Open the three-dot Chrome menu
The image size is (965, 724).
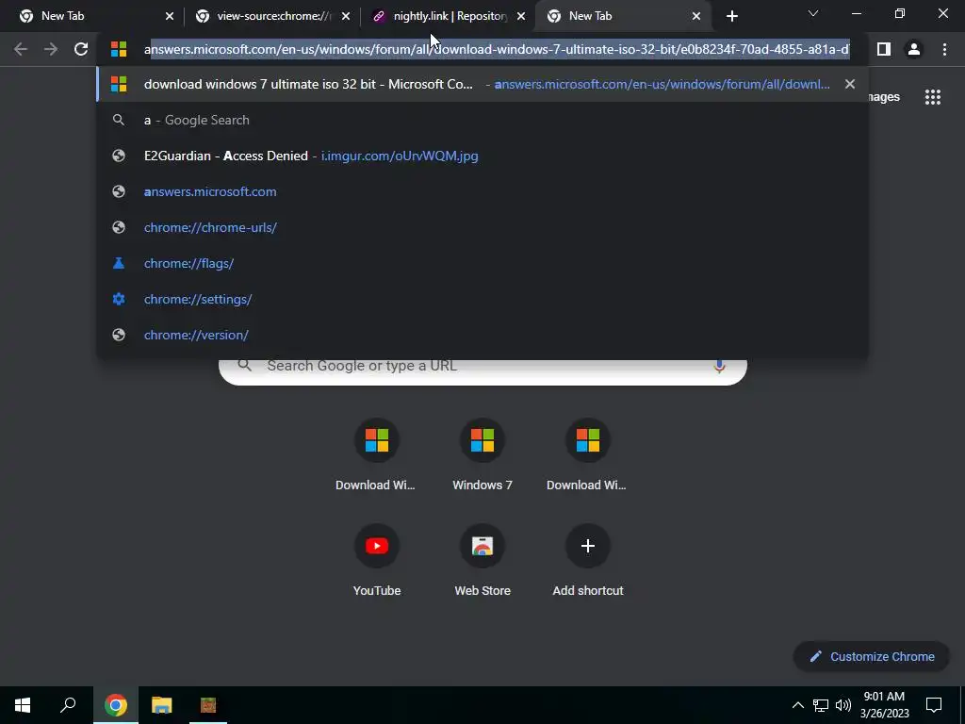click(x=944, y=49)
